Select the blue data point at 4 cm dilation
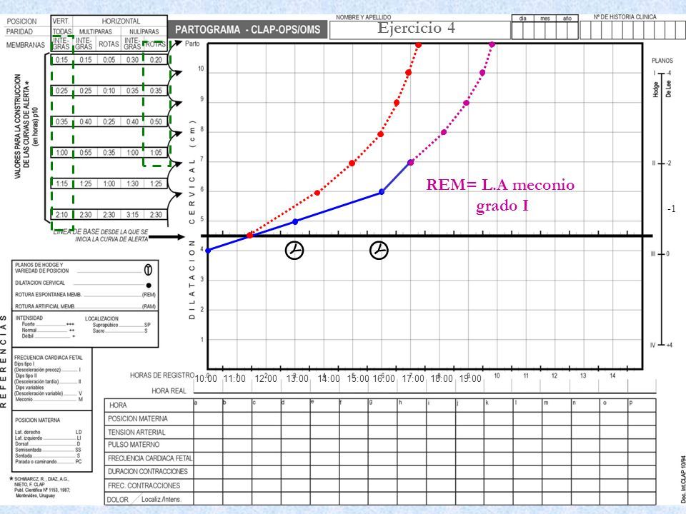The height and width of the screenshot is (514, 686). (x=208, y=251)
